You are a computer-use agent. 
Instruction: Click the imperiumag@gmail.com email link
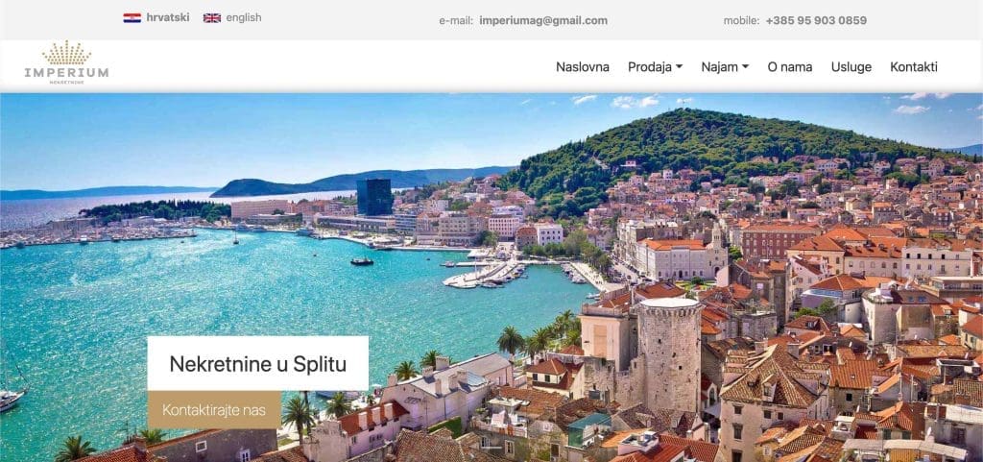543,20
